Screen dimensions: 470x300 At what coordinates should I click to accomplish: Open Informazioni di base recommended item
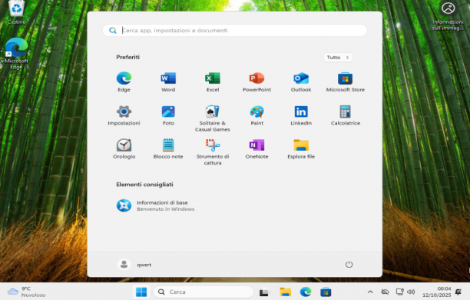(x=155, y=205)
